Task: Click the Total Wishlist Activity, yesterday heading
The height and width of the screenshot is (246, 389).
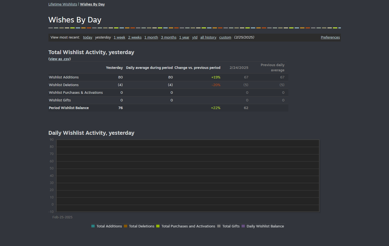Action: coord(91,52)
